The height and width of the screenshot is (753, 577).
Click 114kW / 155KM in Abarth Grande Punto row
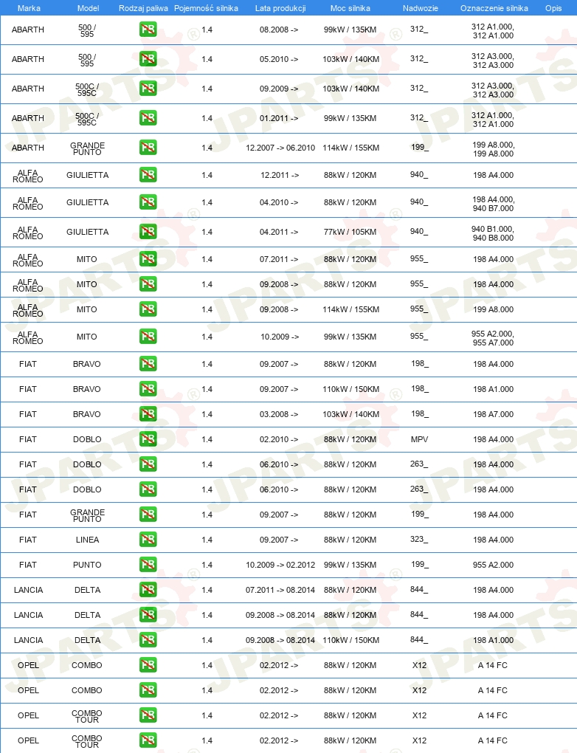pos(351,148)
